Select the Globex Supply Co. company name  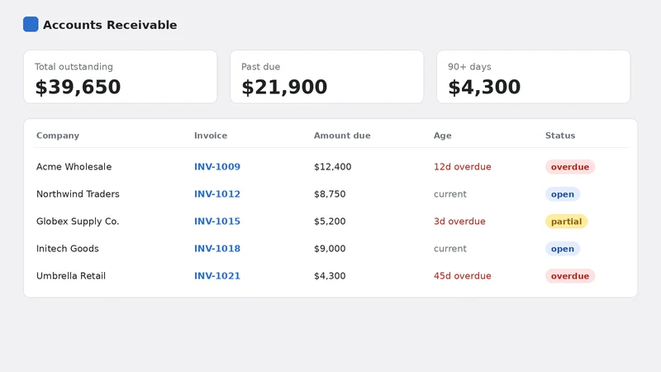(78, 222)
